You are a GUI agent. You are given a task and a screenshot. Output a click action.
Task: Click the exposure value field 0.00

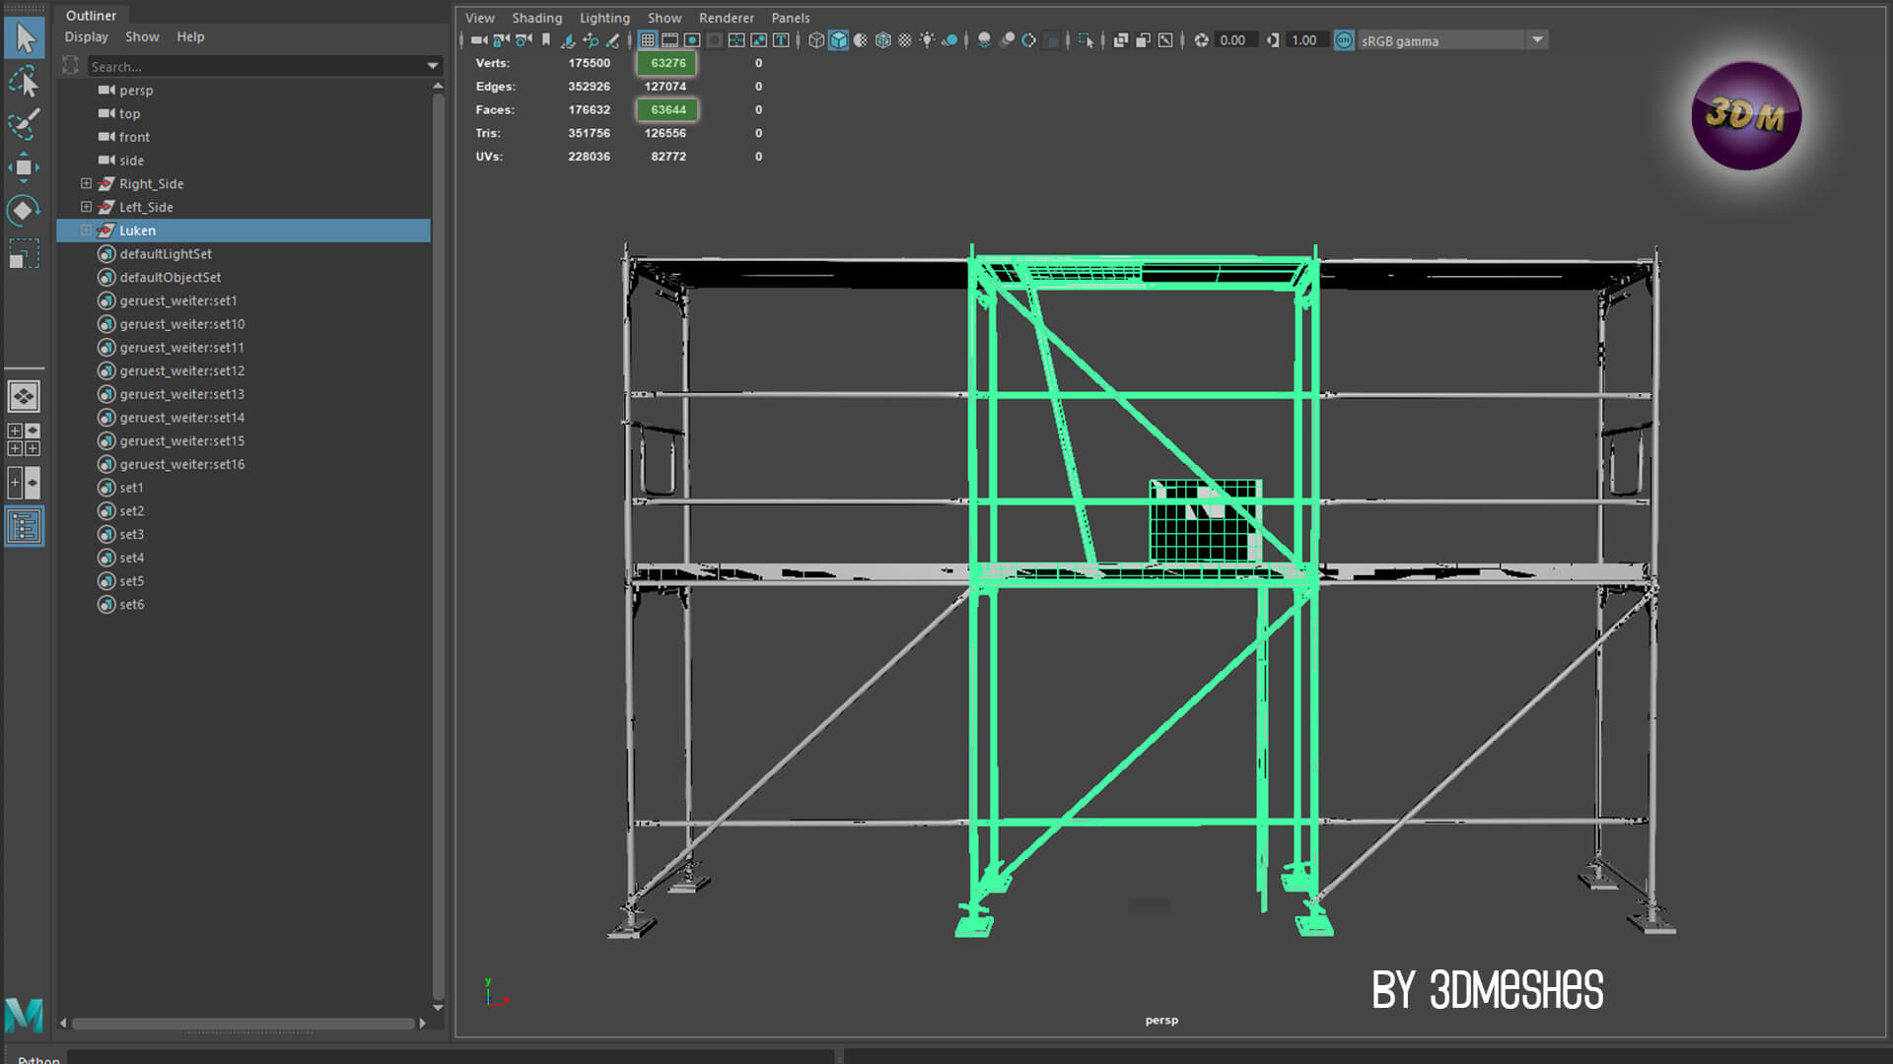[1234, 40]
